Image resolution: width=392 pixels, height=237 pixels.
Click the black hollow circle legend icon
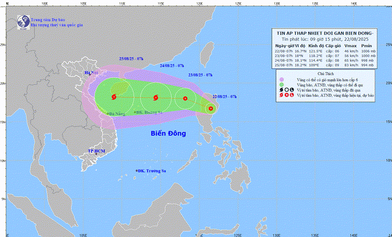pos(287,90)
